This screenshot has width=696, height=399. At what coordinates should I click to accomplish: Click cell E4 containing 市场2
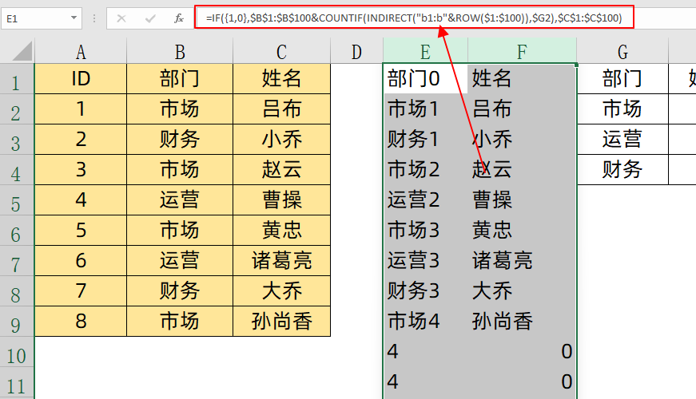click(425, 170)
